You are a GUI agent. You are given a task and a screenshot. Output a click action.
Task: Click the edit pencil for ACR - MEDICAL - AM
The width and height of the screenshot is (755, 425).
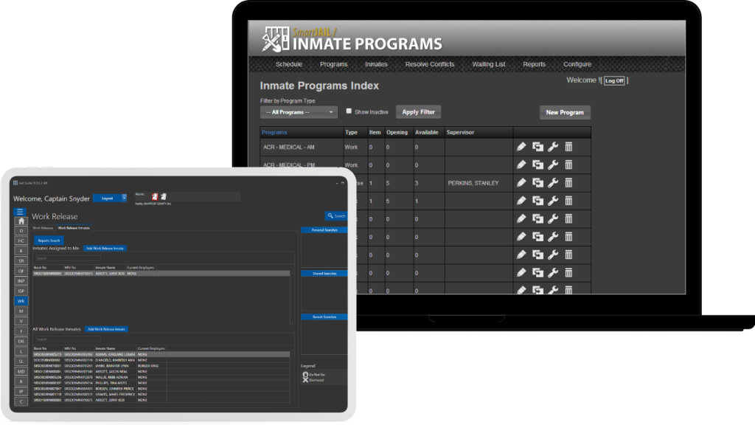(x=521, y=147)
